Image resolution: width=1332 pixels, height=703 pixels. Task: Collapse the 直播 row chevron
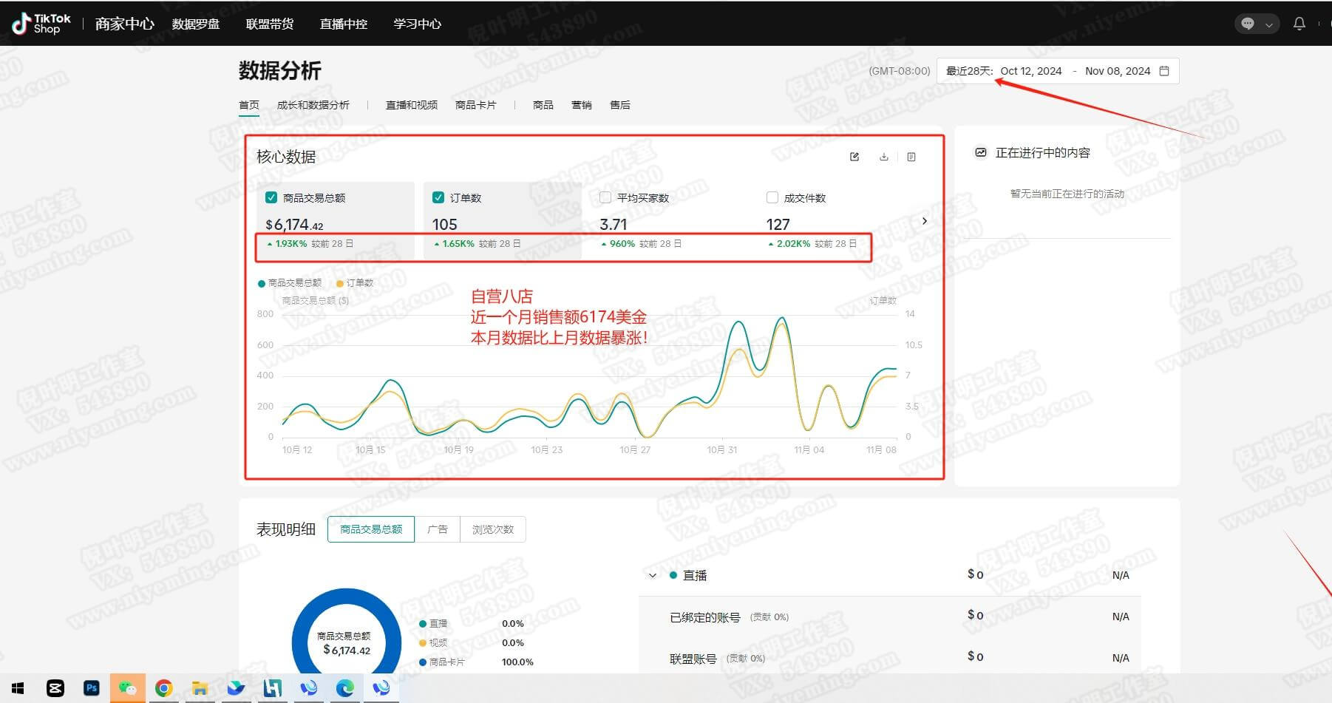(x=652, y=575)
